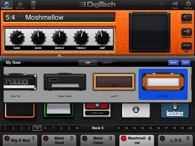The image size is (195, 146).
Task: Select bank 9
Action: [x=69, y=128]
